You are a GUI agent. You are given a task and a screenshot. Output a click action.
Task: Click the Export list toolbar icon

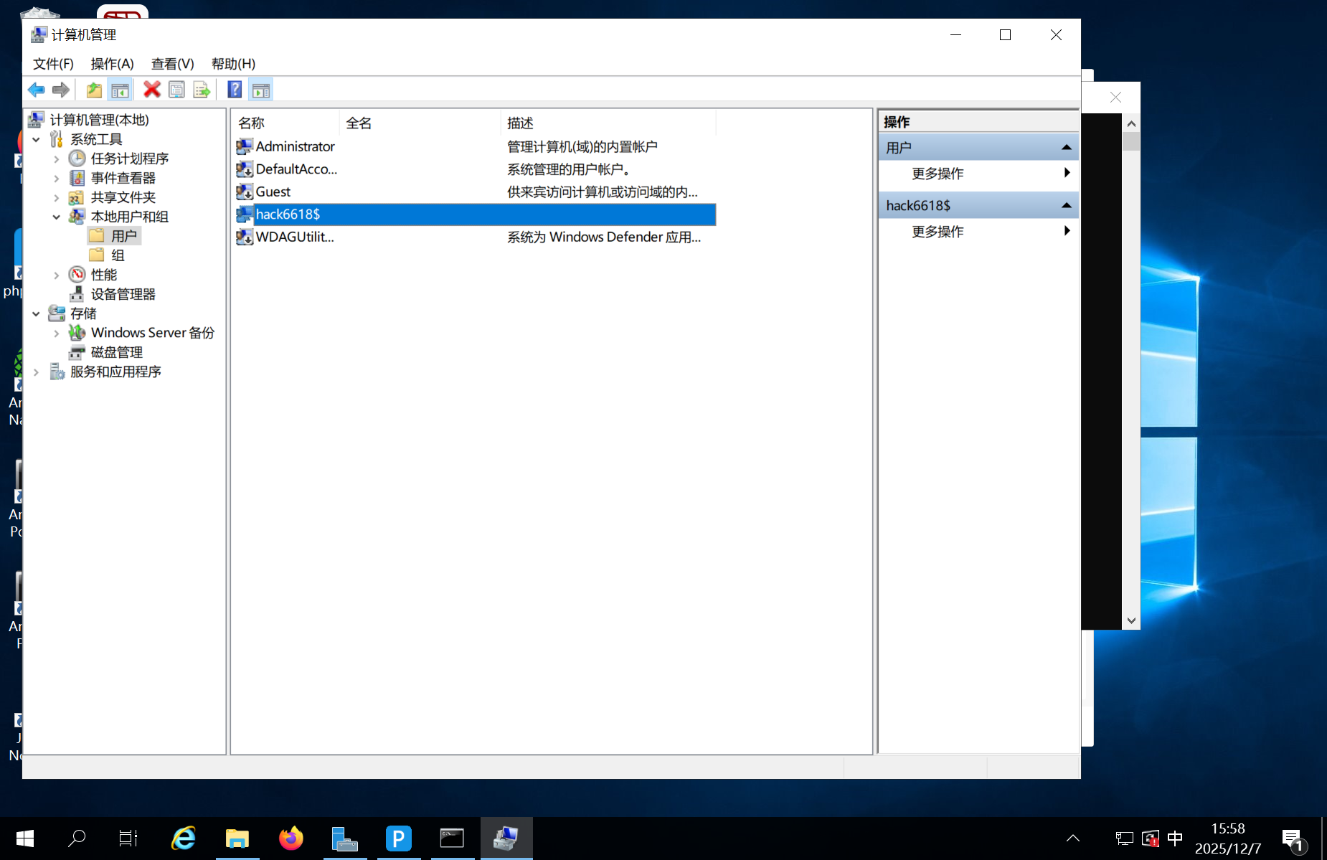click(202, 90)
